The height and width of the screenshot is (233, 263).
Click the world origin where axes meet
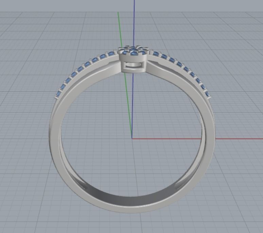(132, 139)
